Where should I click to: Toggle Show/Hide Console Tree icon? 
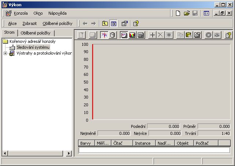point(113,23)
